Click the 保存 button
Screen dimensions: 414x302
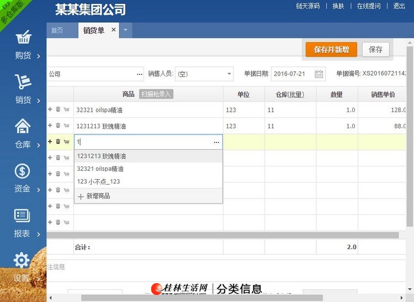(x=375, y=50)
